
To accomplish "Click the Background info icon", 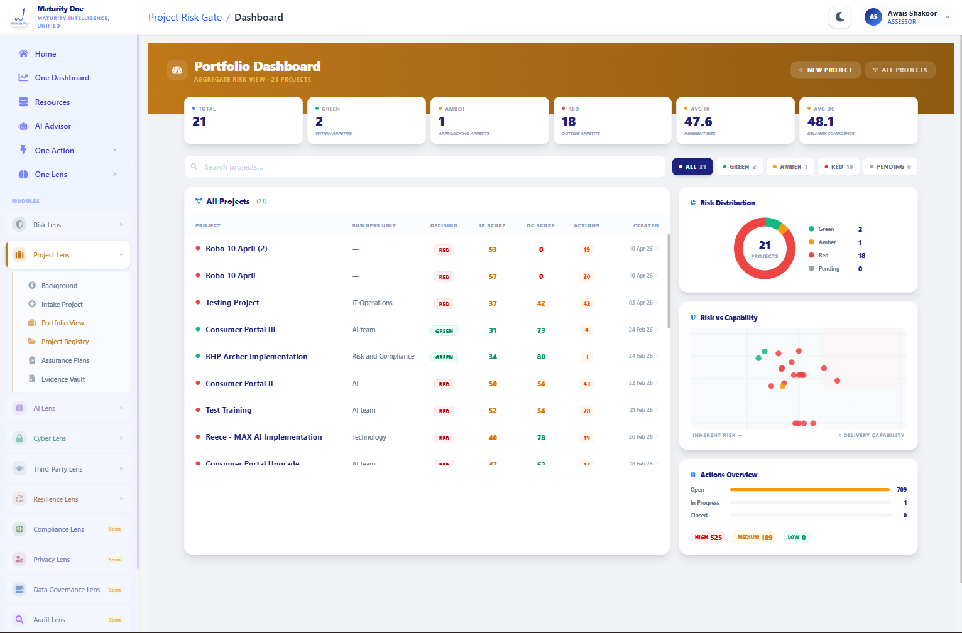I will click(32, 285).
